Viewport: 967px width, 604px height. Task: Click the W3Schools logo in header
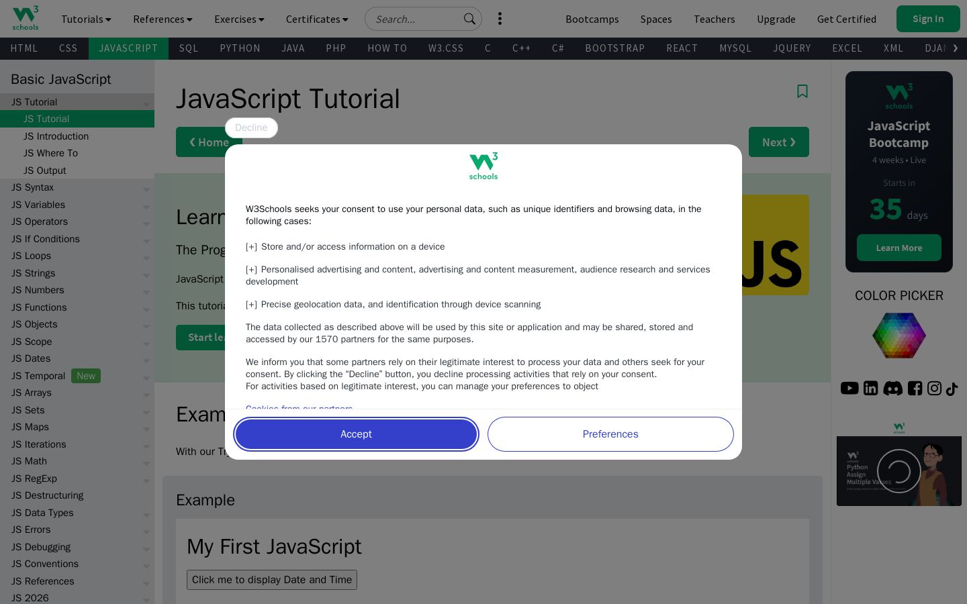click(26, 18)
